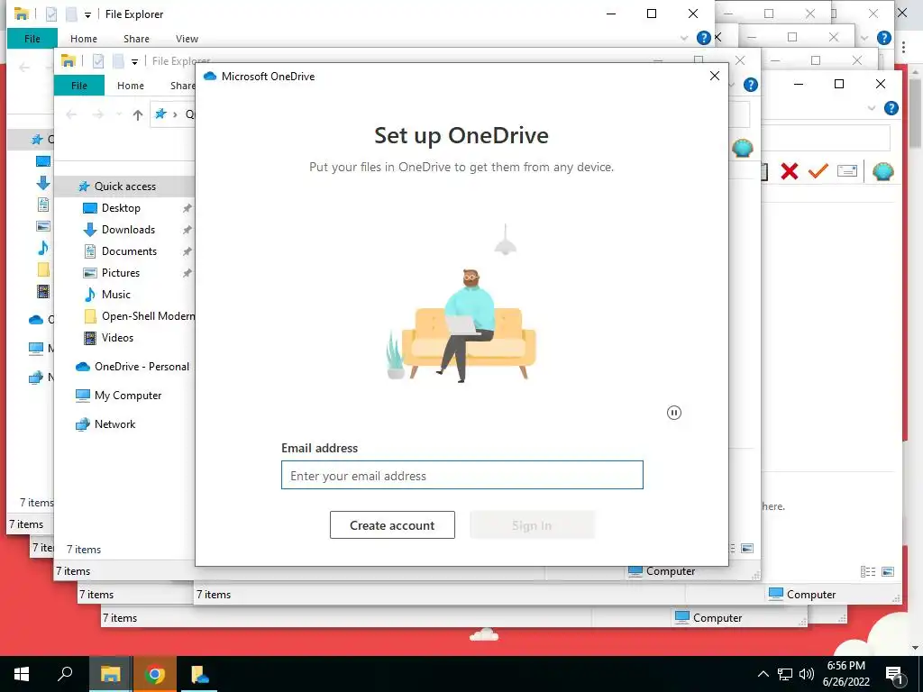Open the File tab in the File Explorer showing Quick access tree
Image resolution: width=923 pixels, height=692 pixels.
pos(79,86)
